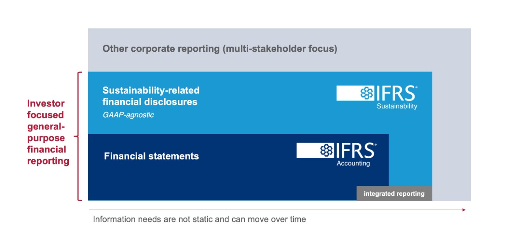Image resolution: width=506 pixels, height=251 pixels.
Task: Click the Financial statements heading
Action: 151,156
